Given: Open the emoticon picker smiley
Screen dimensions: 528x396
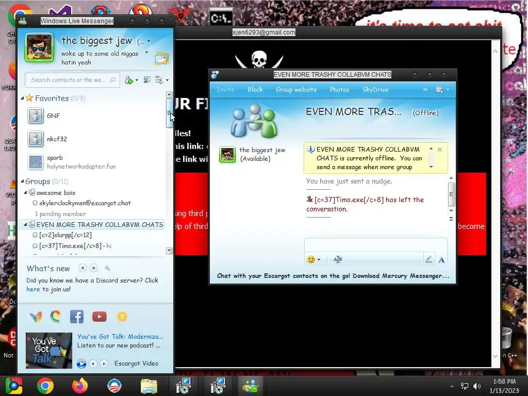Looking at the screenshot, I should (311, 259).
